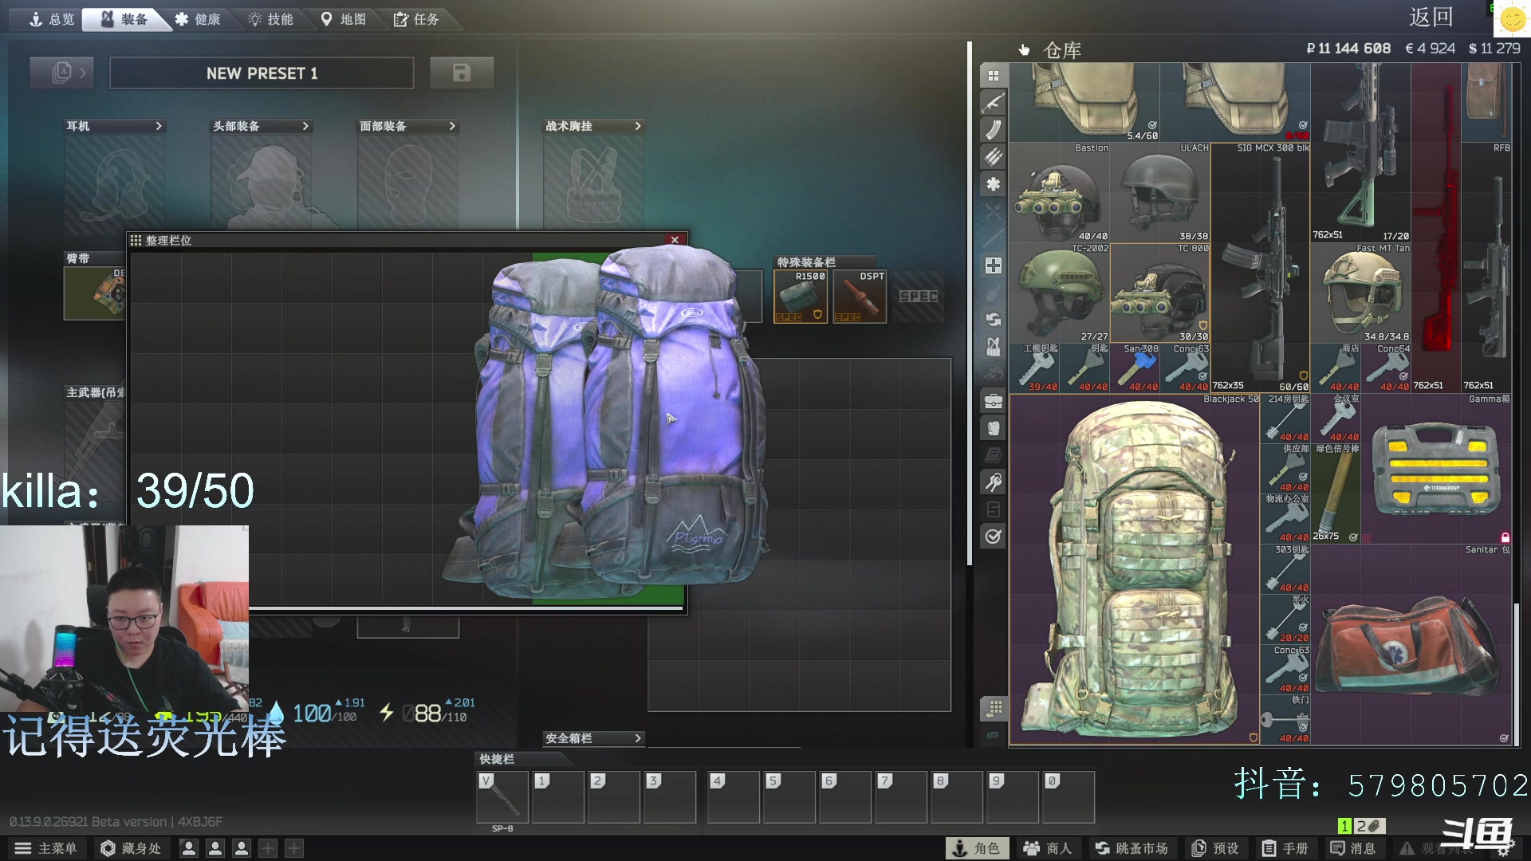Viewport: 1531px width, 861px height.
Task: Expand the 耳机 headset slot arrow
Action: (159, 126)
